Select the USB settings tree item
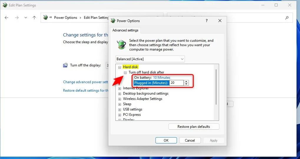This screenshot has width=300, height=159. 132,109
